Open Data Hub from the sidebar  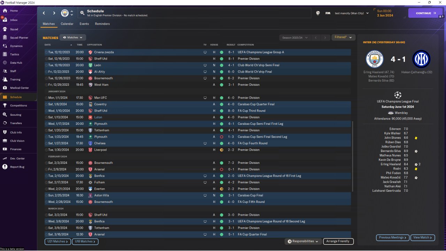tap(16, 63)
